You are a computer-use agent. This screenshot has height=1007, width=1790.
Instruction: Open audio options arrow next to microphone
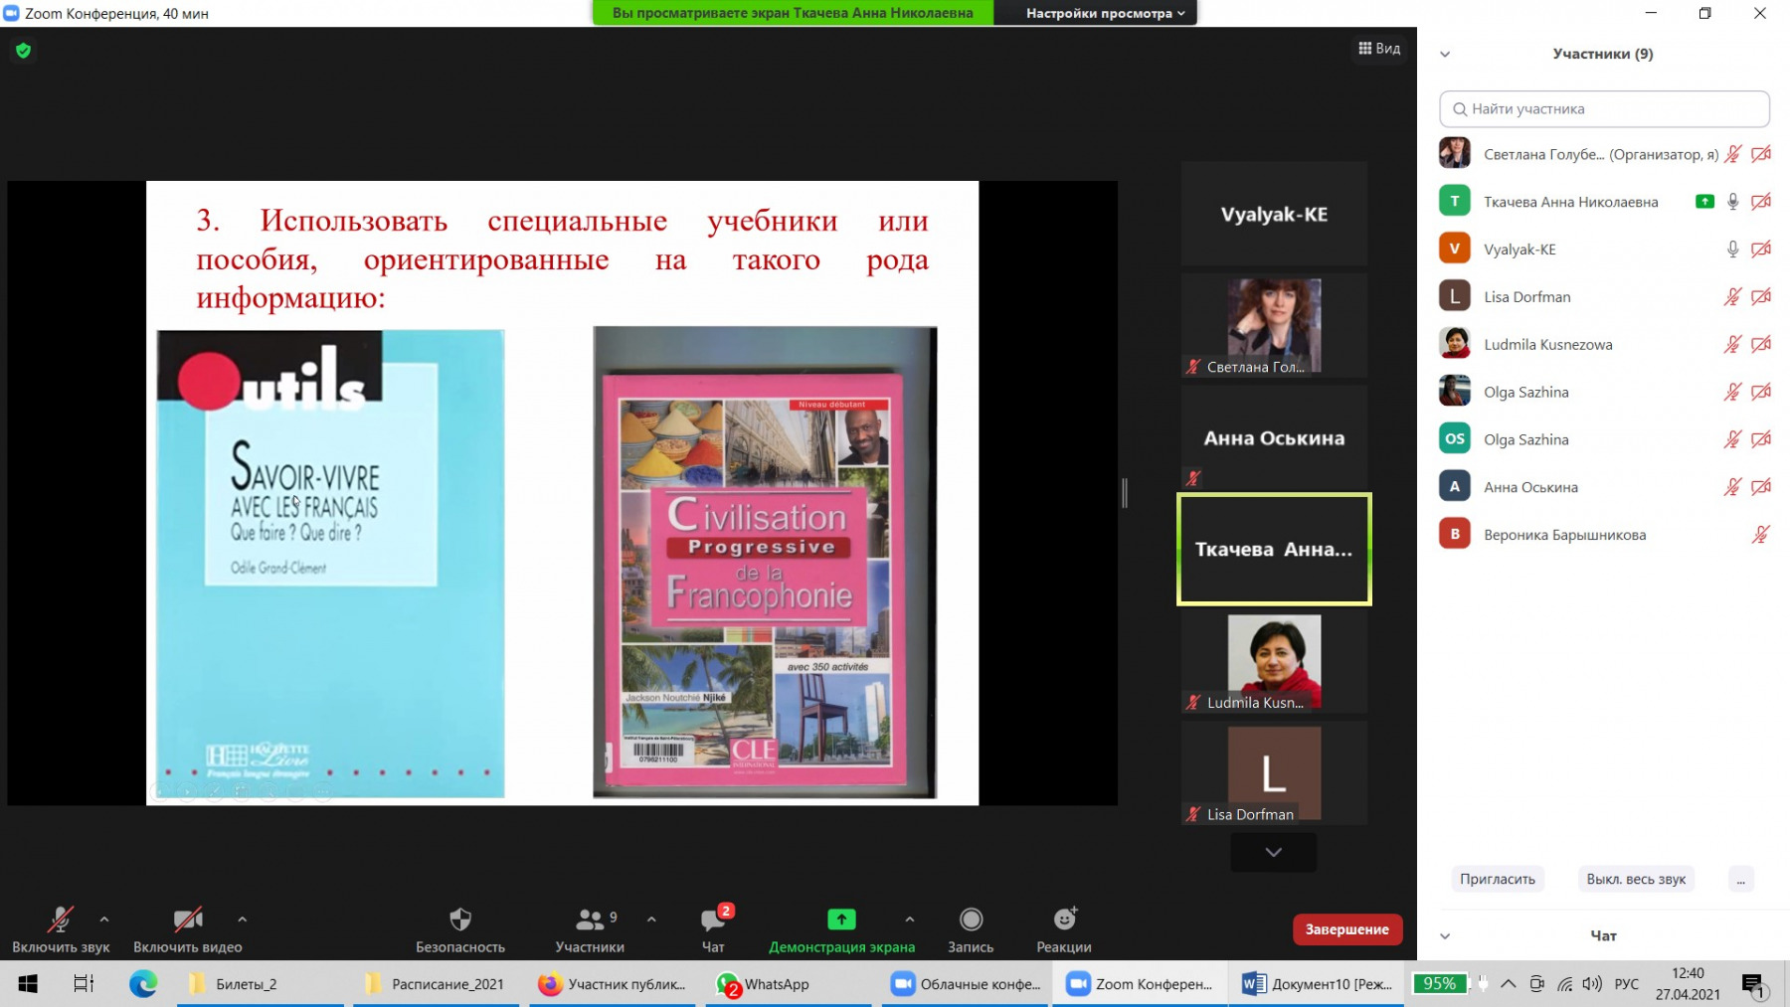click(x=104, y=920)
